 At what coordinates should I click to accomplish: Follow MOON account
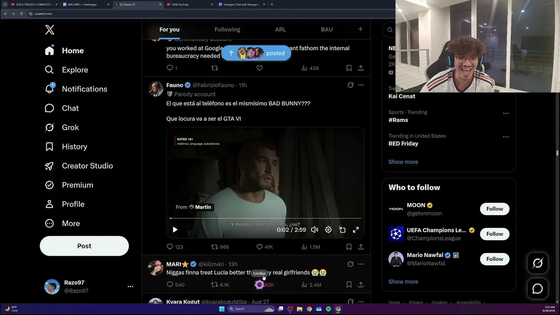[495, 209]
